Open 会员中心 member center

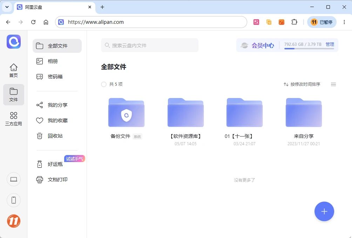257,45
